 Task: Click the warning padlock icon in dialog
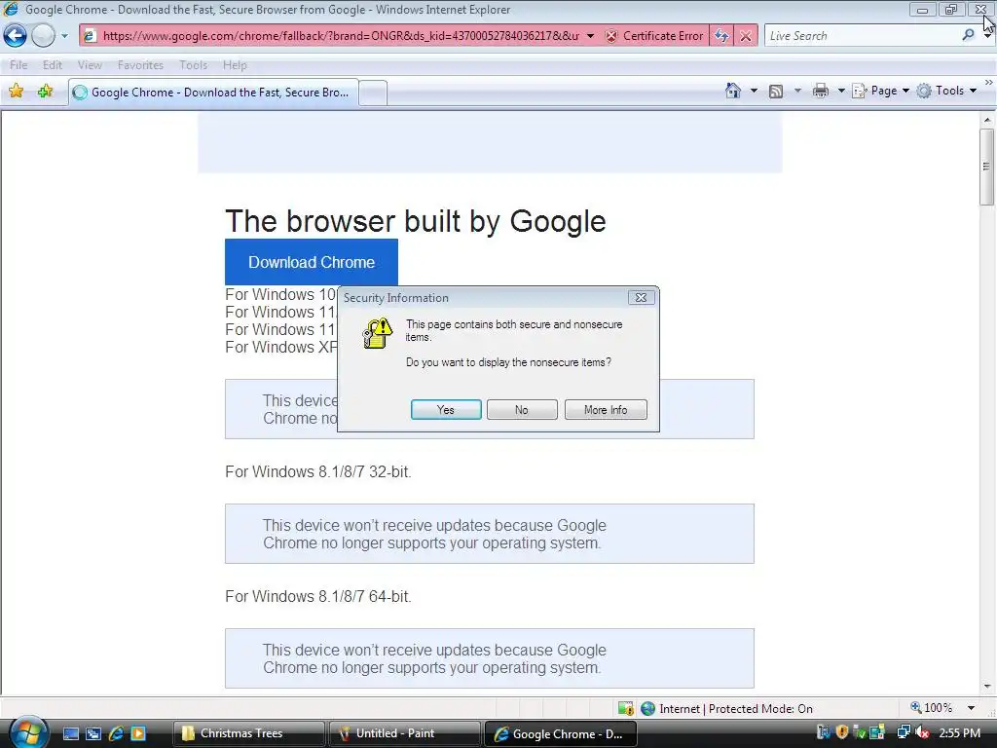pos(377,333)
